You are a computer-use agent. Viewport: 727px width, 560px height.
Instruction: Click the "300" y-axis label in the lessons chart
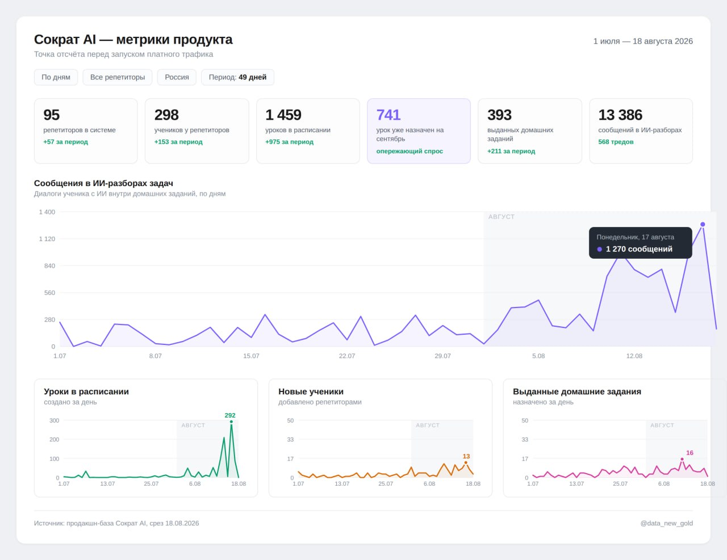click(55, 420)
